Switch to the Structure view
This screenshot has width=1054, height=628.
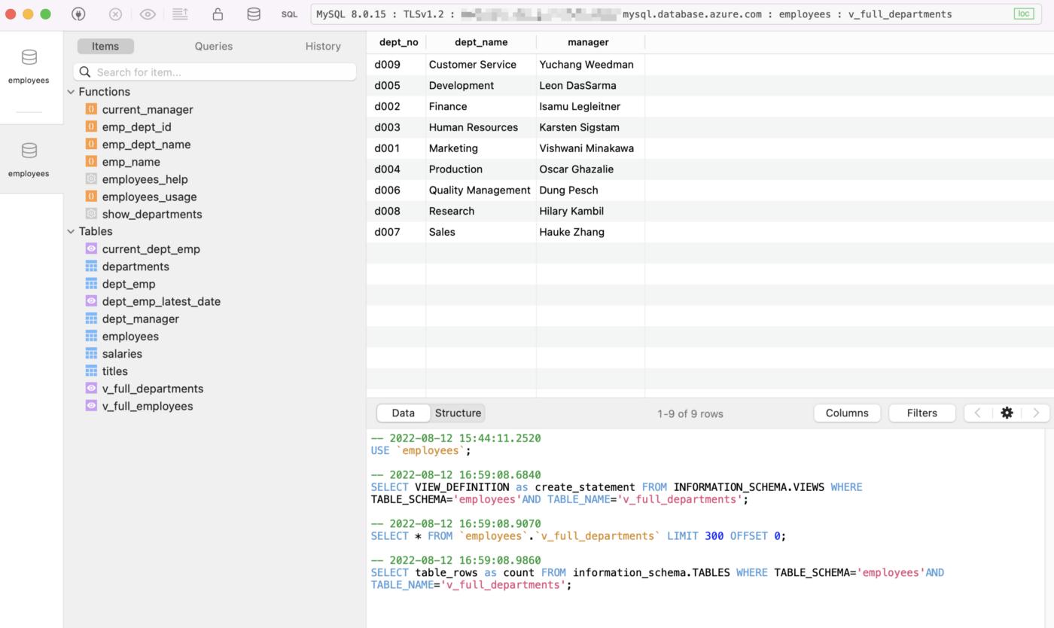pyautogui.click(x=458, y=413)
